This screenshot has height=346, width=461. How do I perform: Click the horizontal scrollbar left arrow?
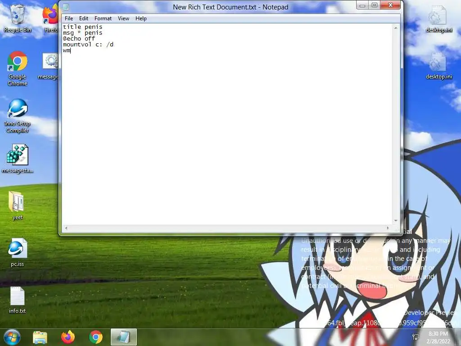[x=66, y=228]
